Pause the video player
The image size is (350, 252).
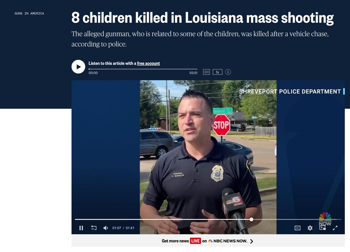(x=81, y=228)
